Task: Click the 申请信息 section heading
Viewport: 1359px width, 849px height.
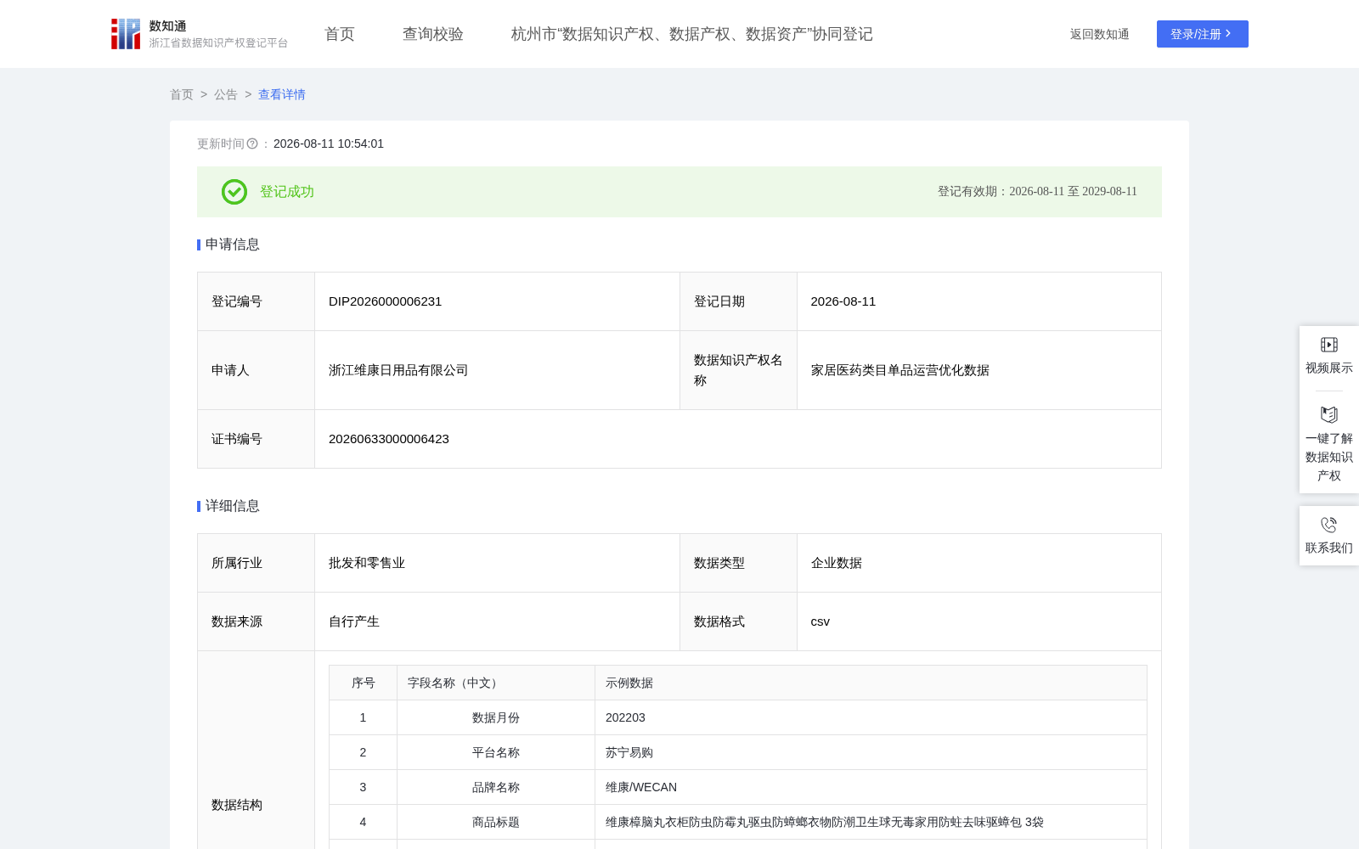Action: click(233, 245)
